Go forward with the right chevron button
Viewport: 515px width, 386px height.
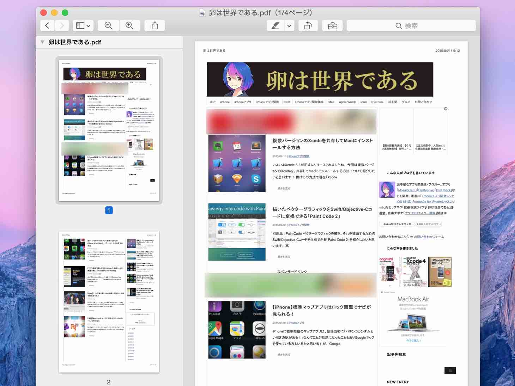pos(62,26)
